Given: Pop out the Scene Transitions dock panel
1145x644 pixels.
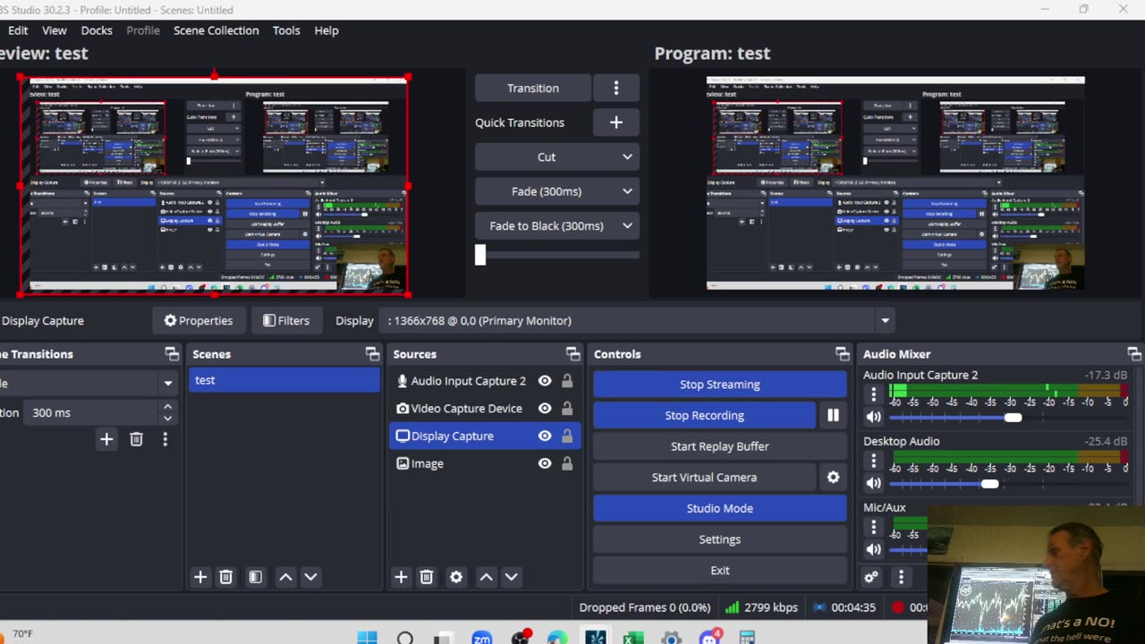Looking at the screenshot, I should 172,354.
